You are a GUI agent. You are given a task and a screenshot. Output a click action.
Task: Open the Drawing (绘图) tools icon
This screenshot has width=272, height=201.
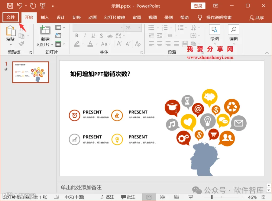click(x=215, y=30)
